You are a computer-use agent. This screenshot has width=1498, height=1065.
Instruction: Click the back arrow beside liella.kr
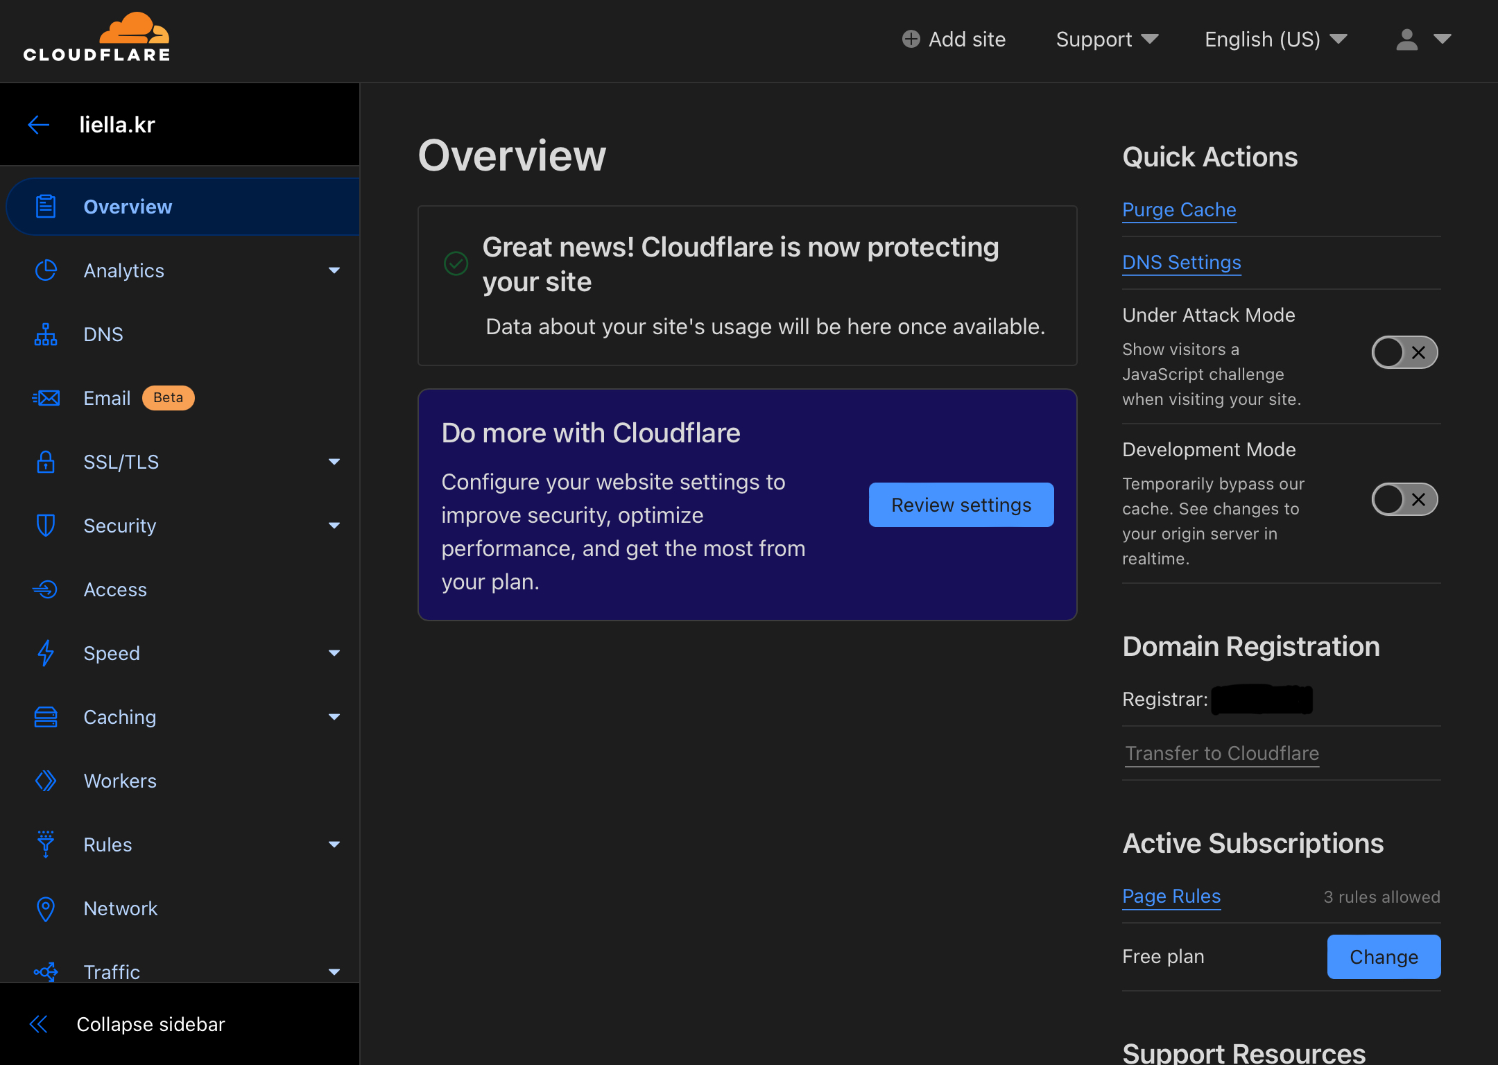coord(39,125)
